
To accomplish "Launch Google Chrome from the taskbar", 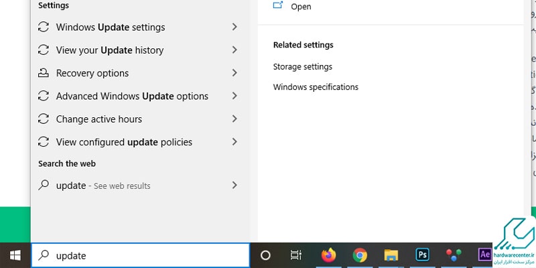I will coord(360,255).
